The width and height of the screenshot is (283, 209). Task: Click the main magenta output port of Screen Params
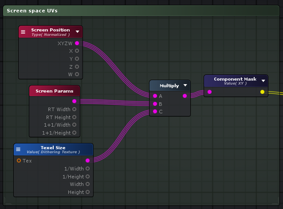point(75,101)
